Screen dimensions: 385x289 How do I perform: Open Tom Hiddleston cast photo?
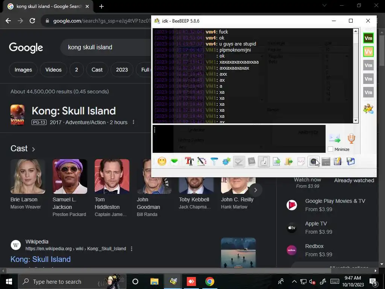tap(112, 176)
